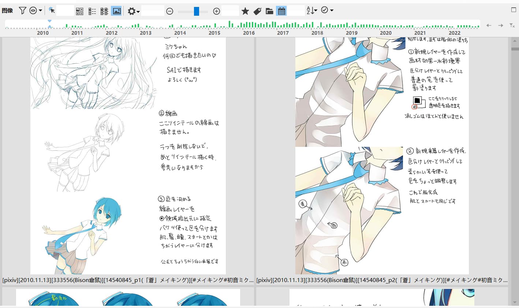This screenshot has height=308, width=519.
Task: Click the tag icon in toolbar
Action: [x=257, y=11]
